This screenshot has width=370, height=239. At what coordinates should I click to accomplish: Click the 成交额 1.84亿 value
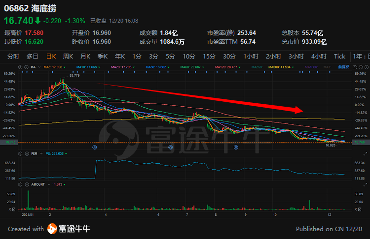click(169, 32)
